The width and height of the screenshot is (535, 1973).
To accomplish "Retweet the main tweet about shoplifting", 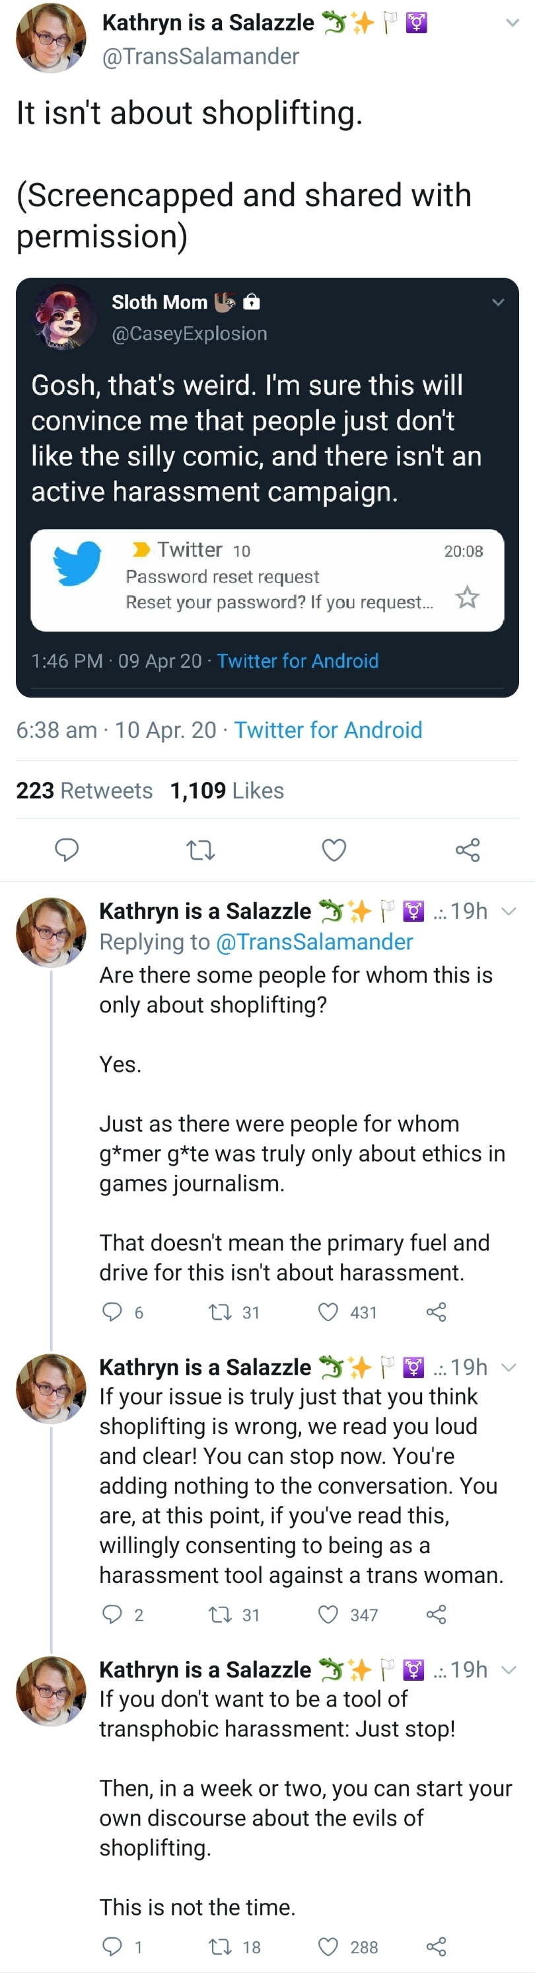I will pyautogui.click(x=201, y=850).
